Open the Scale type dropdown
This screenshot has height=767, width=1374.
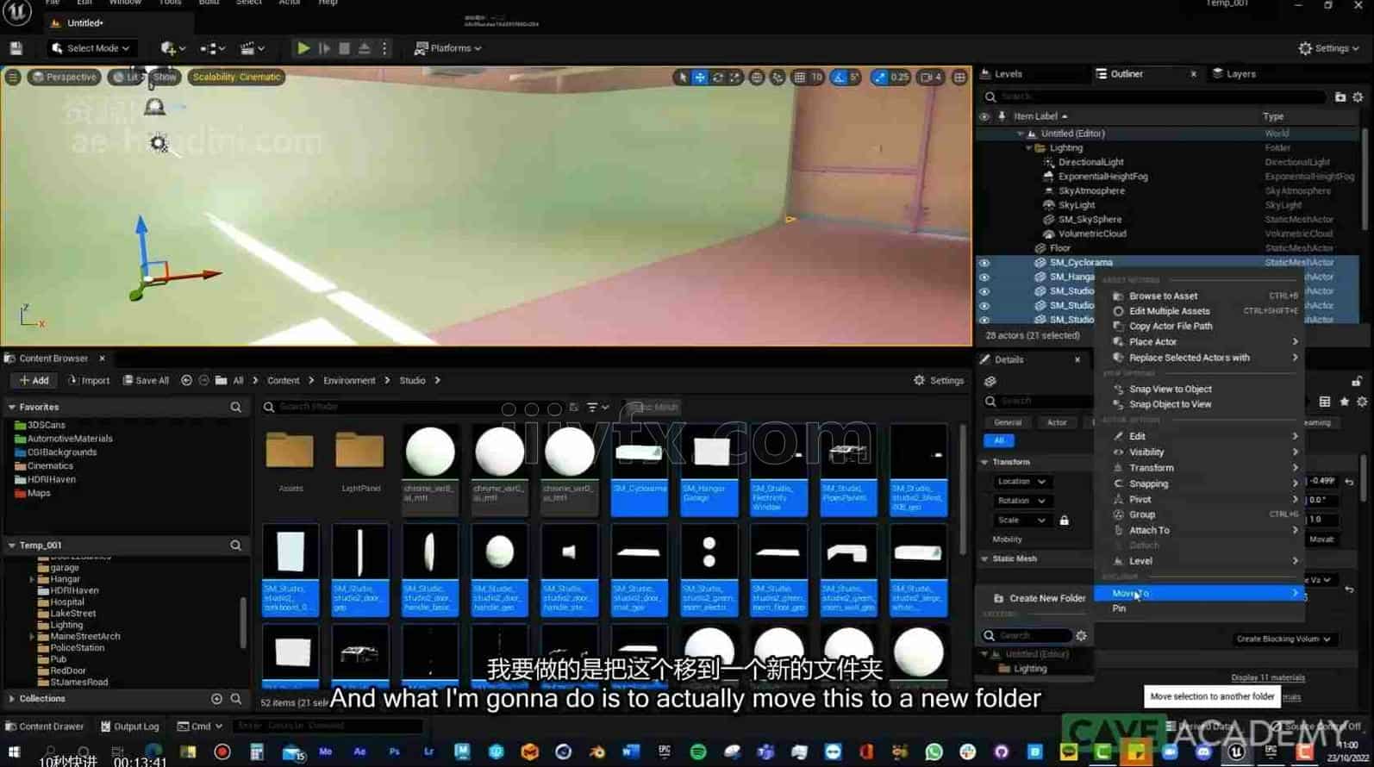(1021, 521)
